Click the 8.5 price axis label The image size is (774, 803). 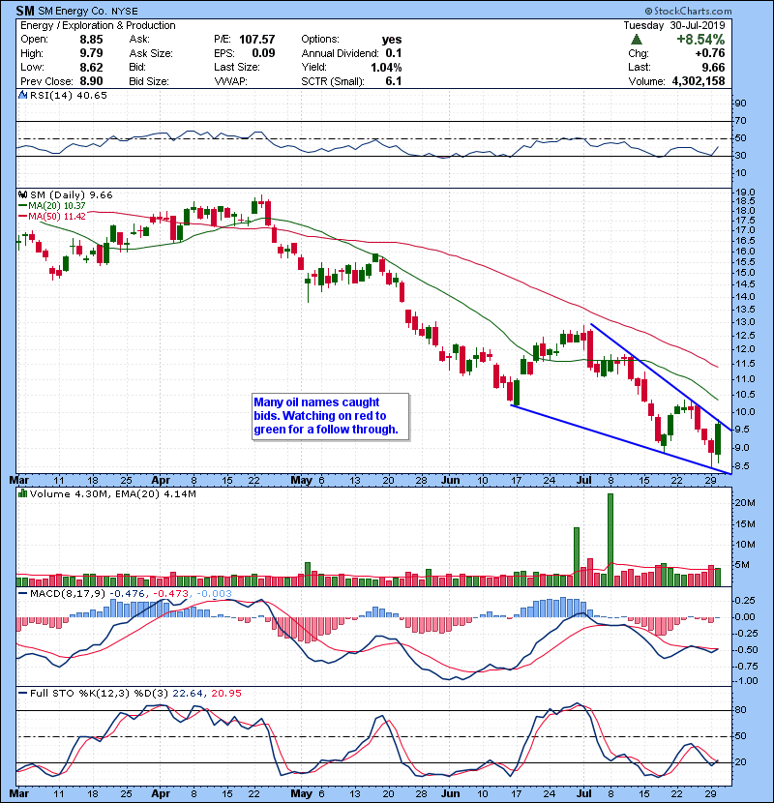point(744,466)
